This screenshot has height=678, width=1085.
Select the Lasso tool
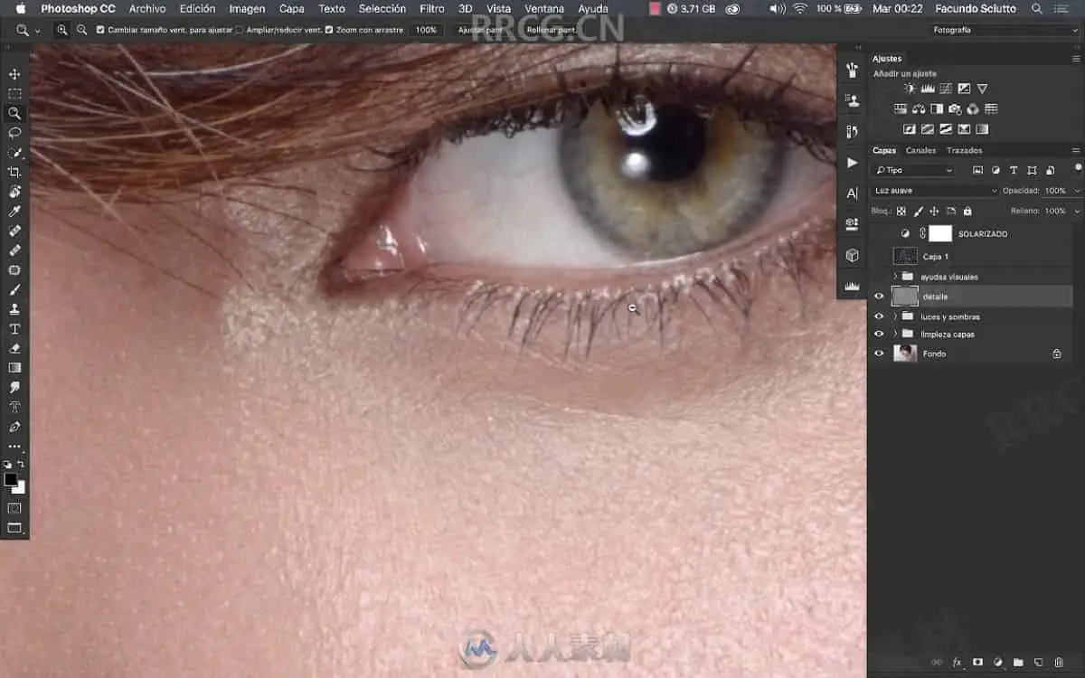(x=14, y=133)
